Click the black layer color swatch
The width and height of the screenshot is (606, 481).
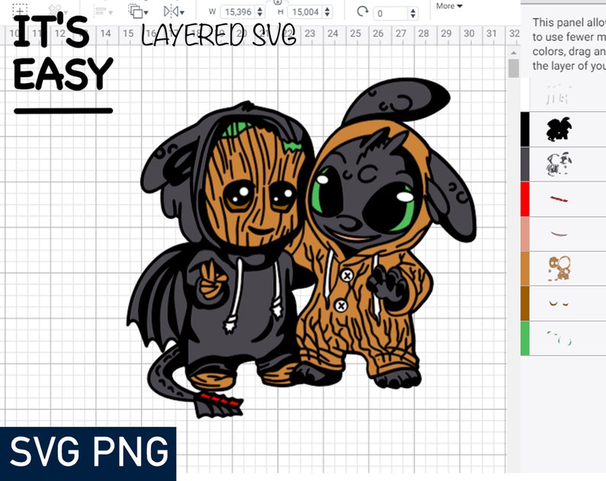(525, 130)
